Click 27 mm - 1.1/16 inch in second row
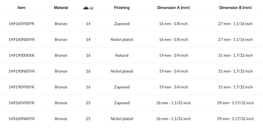 [x=235, y=40]
